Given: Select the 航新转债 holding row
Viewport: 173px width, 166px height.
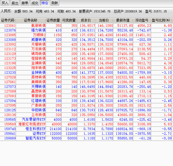Looking at the screenshot, I should point(38,25).
